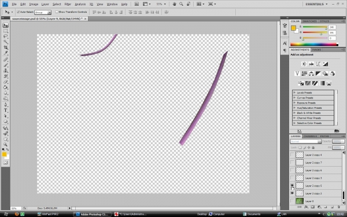
Task: Toggle the Auto-Select checkbox
Action: coord(18,12)
